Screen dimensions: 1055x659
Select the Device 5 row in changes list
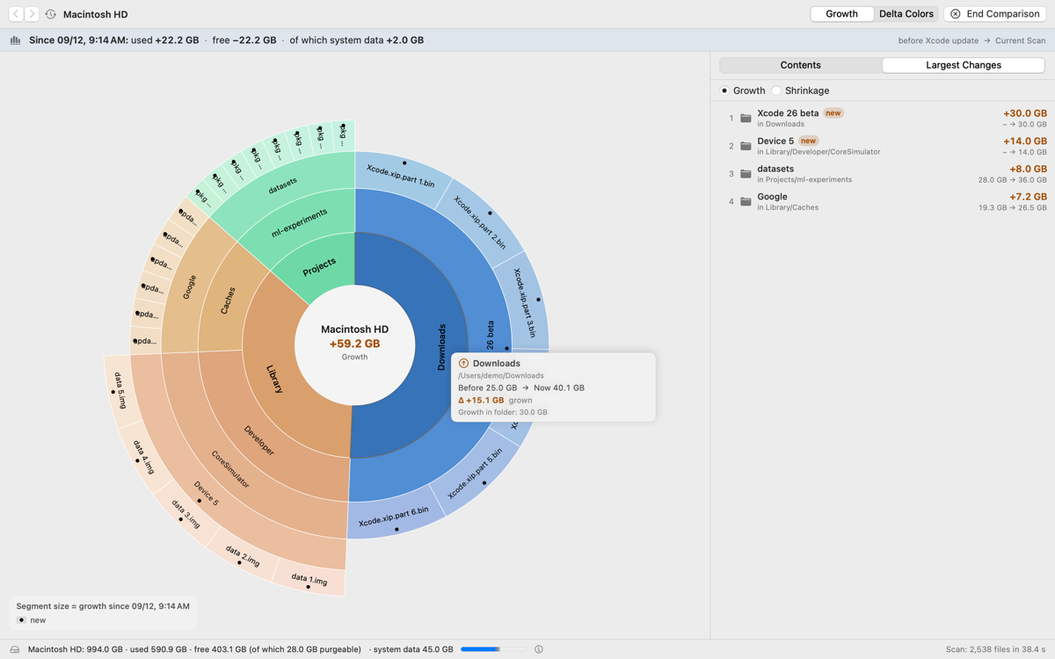[x=883, y=146]
